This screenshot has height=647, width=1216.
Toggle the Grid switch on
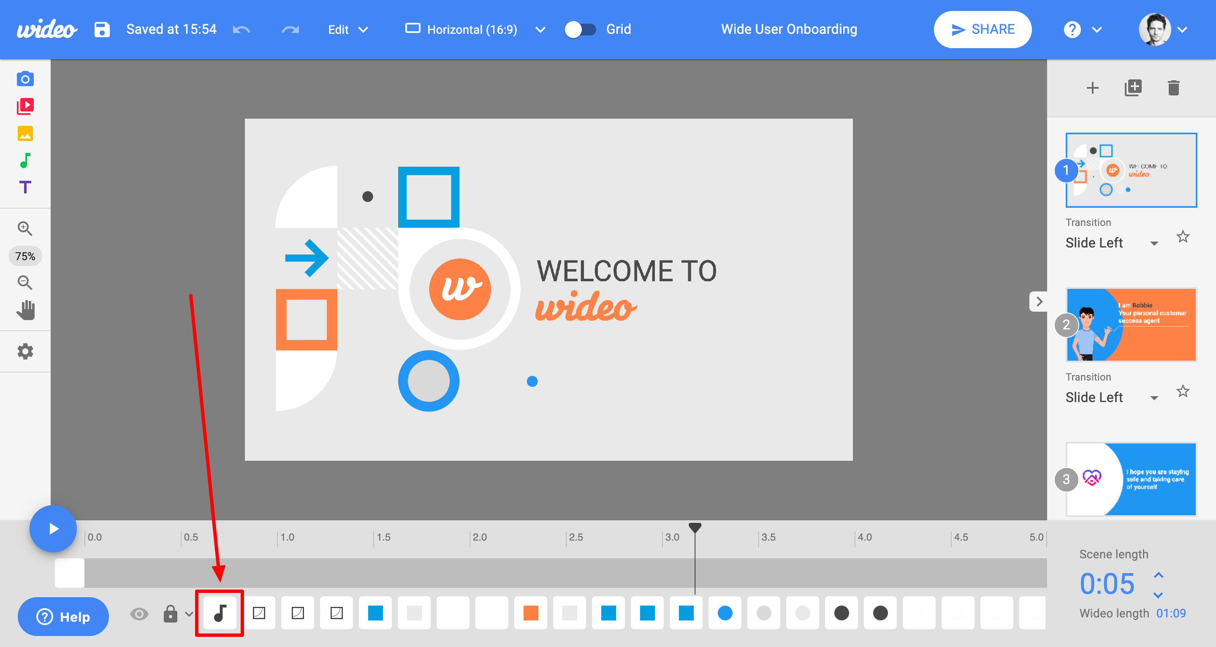pyautogui.click(x=580, y=29)
